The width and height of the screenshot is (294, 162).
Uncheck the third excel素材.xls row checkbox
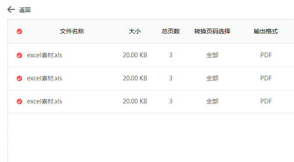(x=20, y=101)
